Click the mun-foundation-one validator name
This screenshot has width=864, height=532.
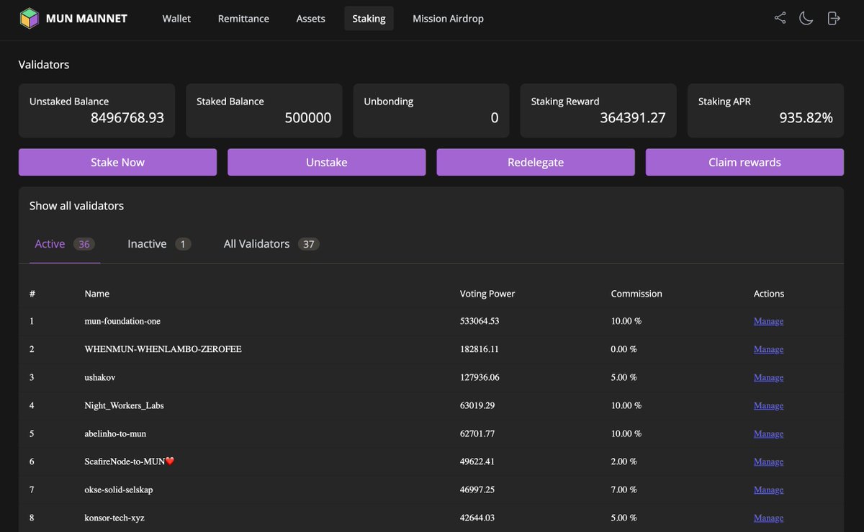(122, 321)
